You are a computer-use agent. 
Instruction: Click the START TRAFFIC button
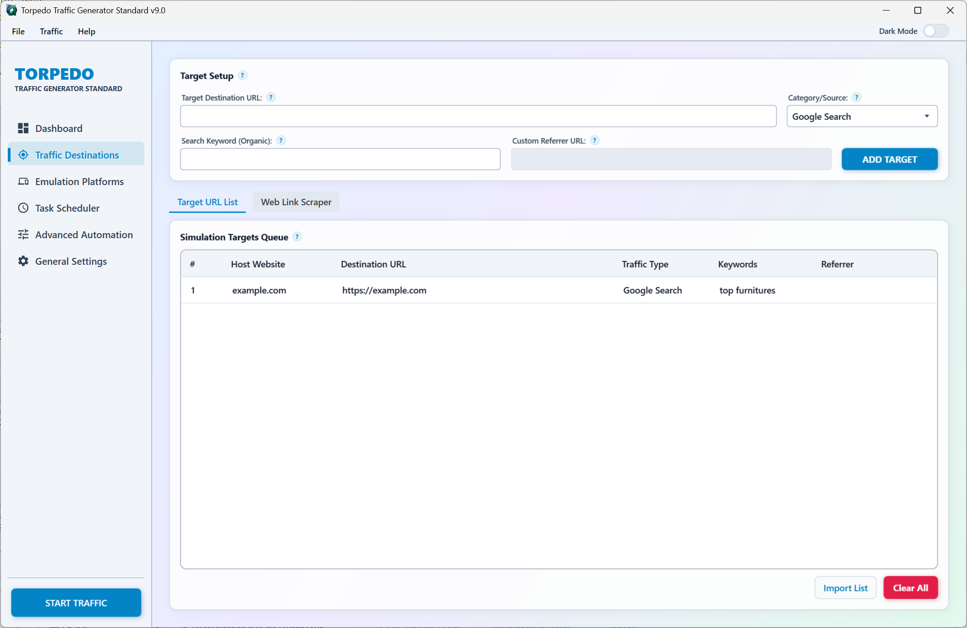pos(76,603)
